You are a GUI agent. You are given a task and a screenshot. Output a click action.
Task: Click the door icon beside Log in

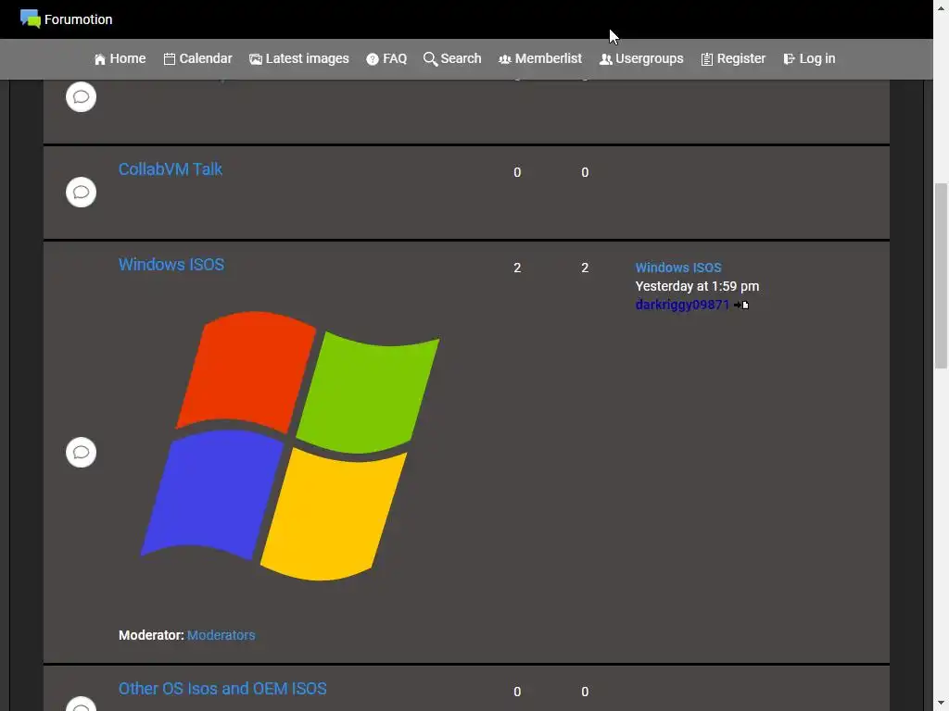790,59
